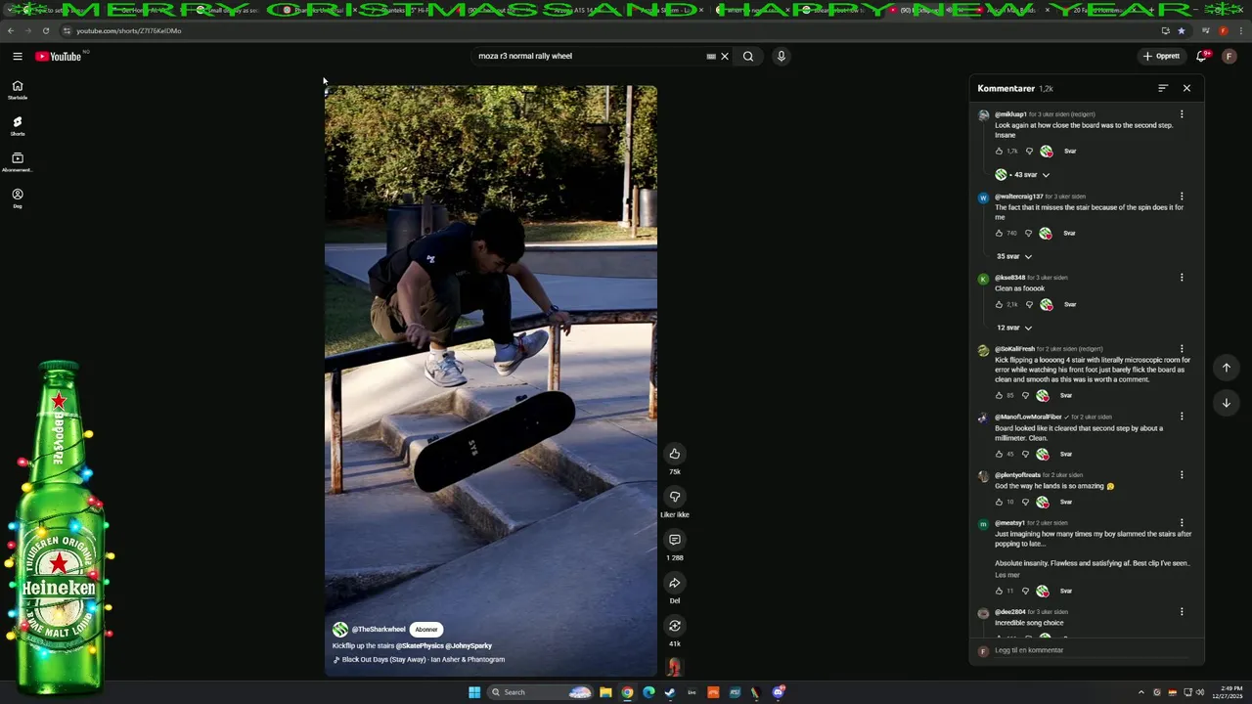The image size is (1252, 704).
Task: Dislike @mikluap1's comment
Action: pos(1029,152)
